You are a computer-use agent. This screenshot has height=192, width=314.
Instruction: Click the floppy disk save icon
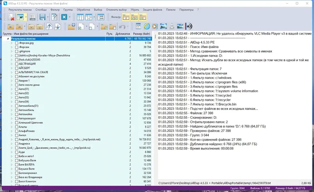42,17
